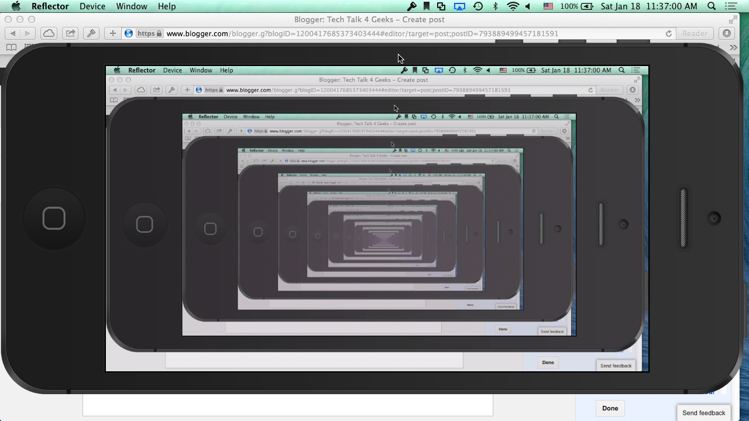Click the battery status indicator
Viewport: 749px width, 421px height.
point(577,6)
